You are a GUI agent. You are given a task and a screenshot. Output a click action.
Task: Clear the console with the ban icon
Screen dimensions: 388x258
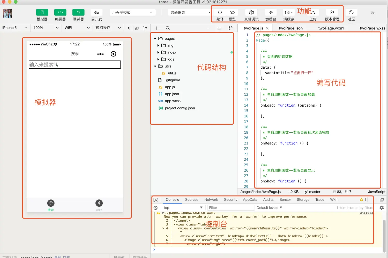tap(155, 208)
